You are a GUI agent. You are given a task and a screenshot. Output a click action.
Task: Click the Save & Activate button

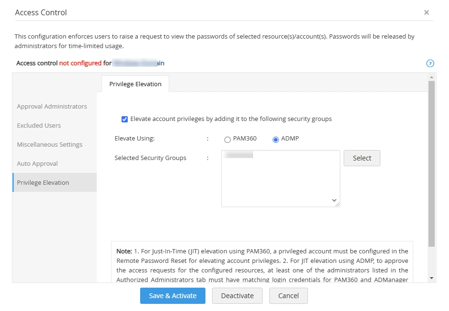click(x=172, y=295)
